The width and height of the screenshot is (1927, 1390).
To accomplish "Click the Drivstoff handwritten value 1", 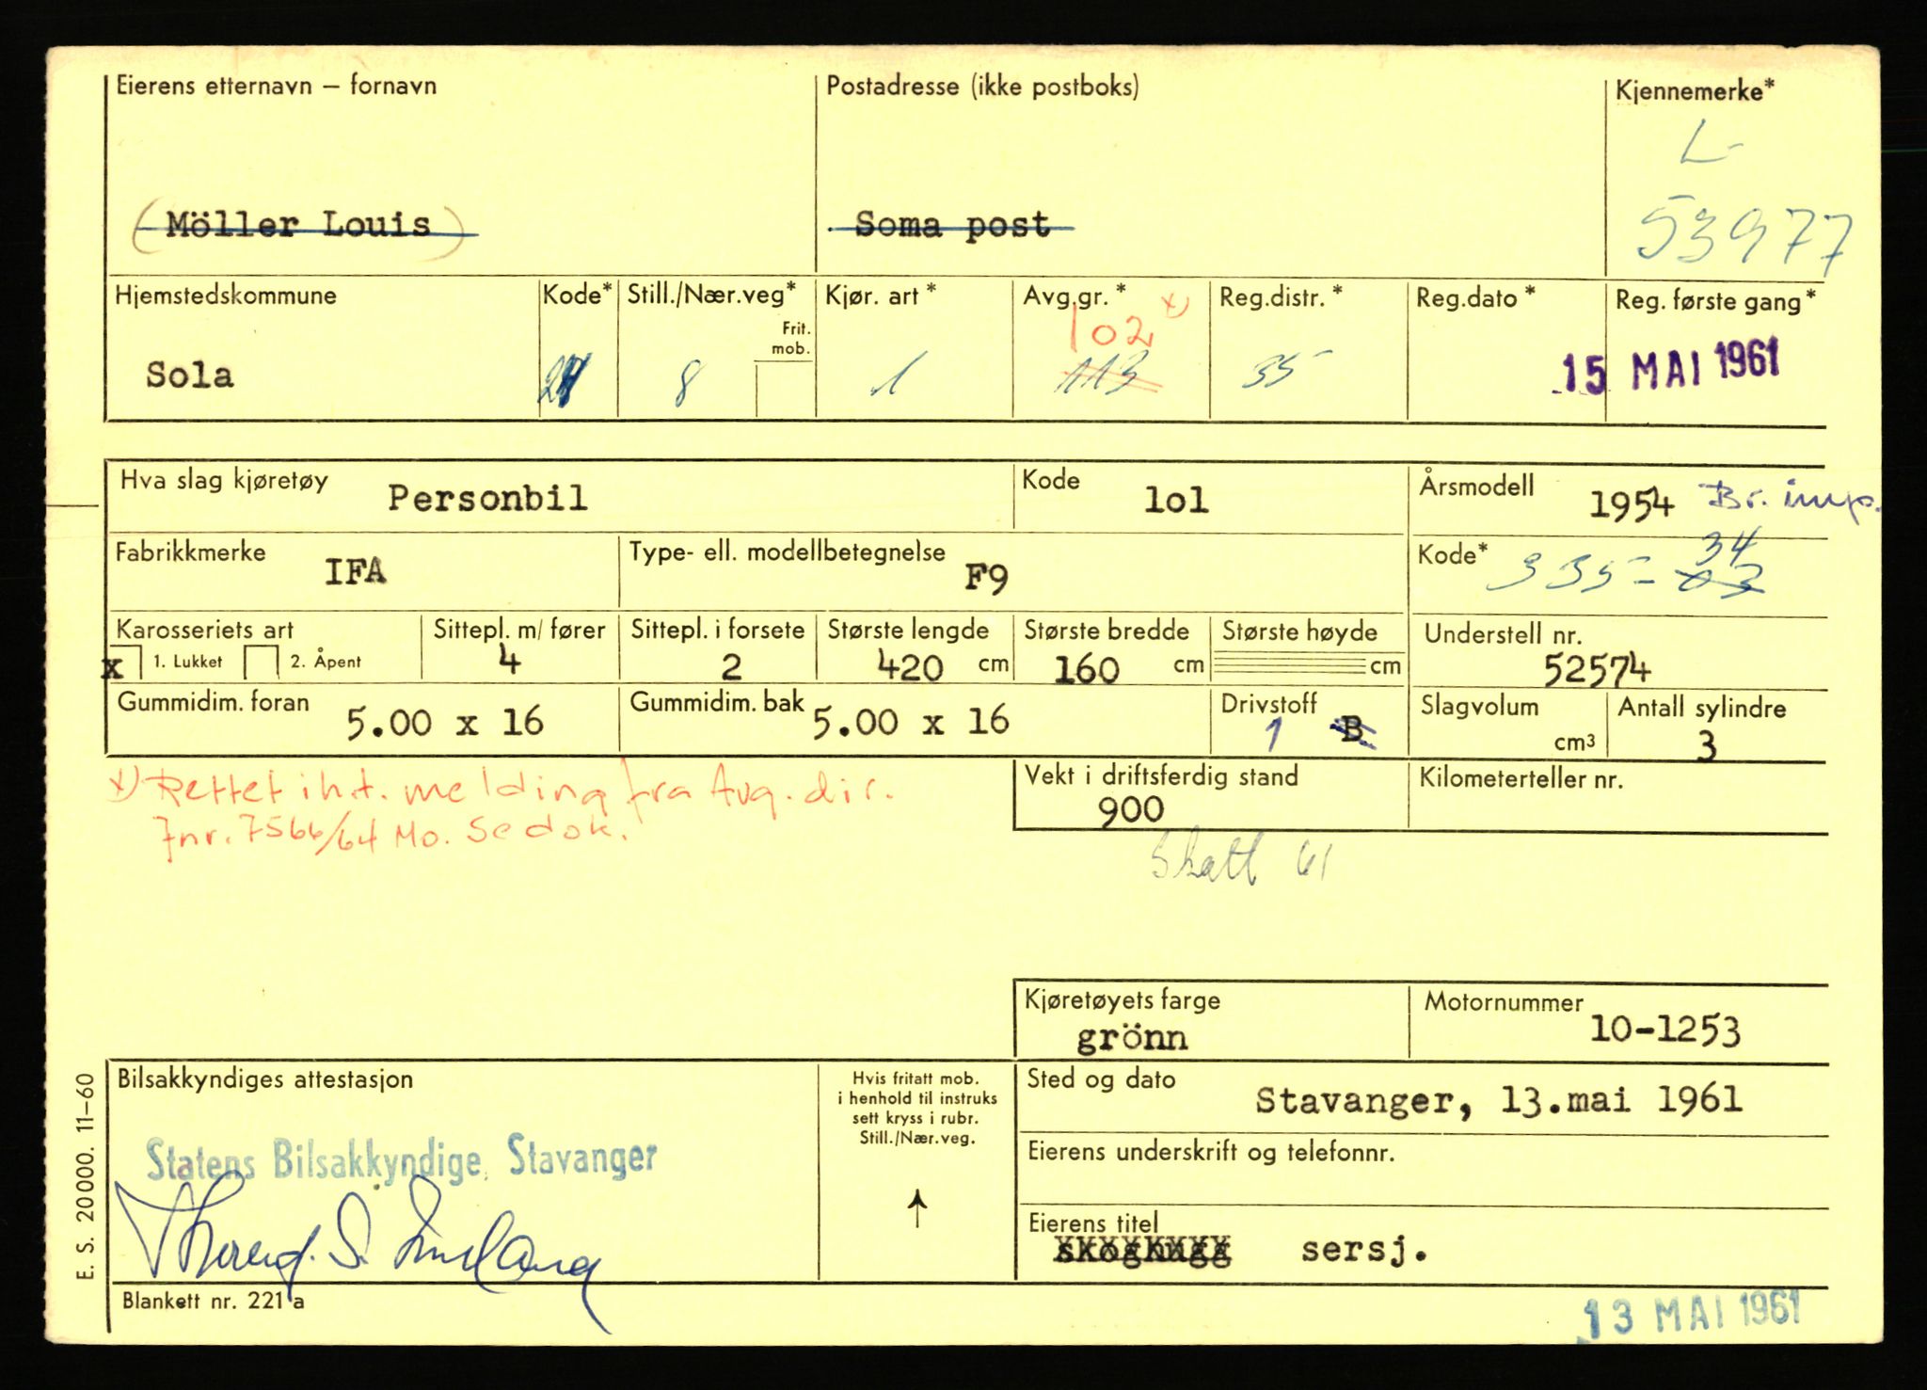I will (1275, 735).
